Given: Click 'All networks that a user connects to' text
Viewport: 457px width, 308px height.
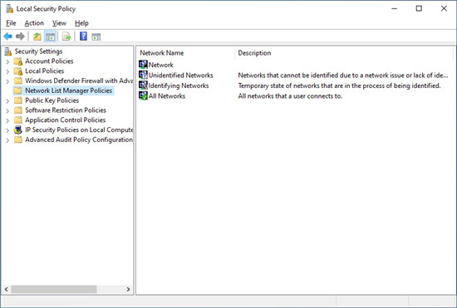Looking at the screenshot, I should point(290,96).
